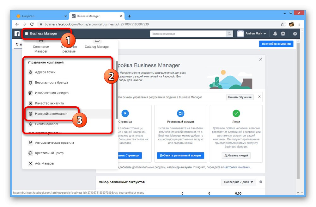Click the address bar URL
Screen dimensions: 316x207
(97, 24)
